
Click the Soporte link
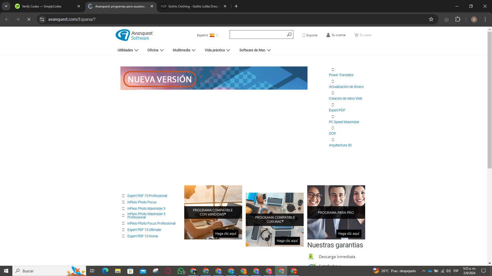point(312,35)
